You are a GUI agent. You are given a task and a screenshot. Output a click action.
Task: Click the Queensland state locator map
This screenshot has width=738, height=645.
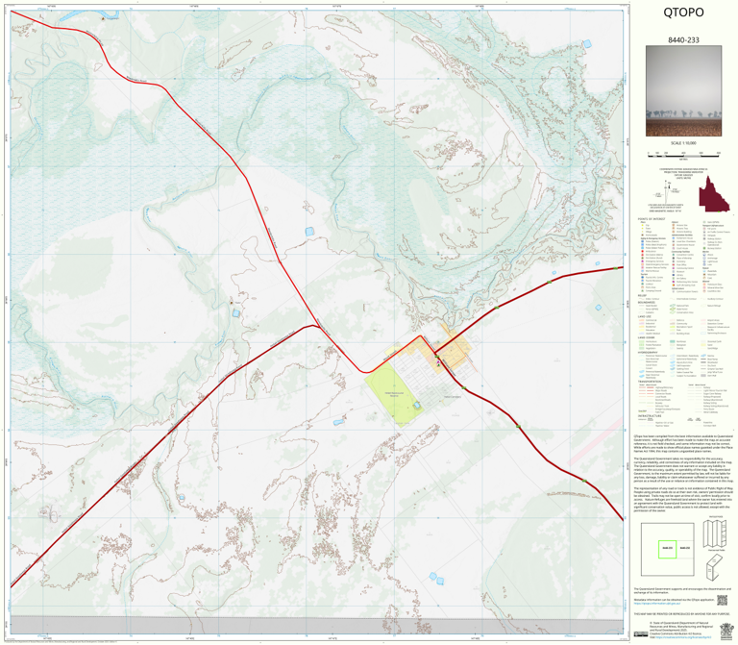coord(714,194)
